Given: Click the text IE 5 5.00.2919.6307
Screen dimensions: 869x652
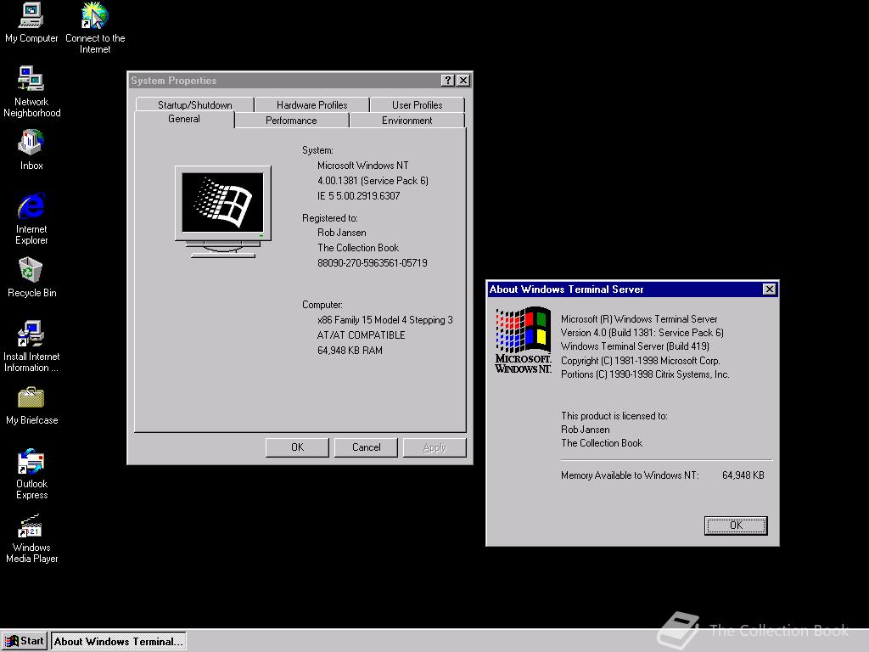Looking at the screenshot, I should [358, 196].
